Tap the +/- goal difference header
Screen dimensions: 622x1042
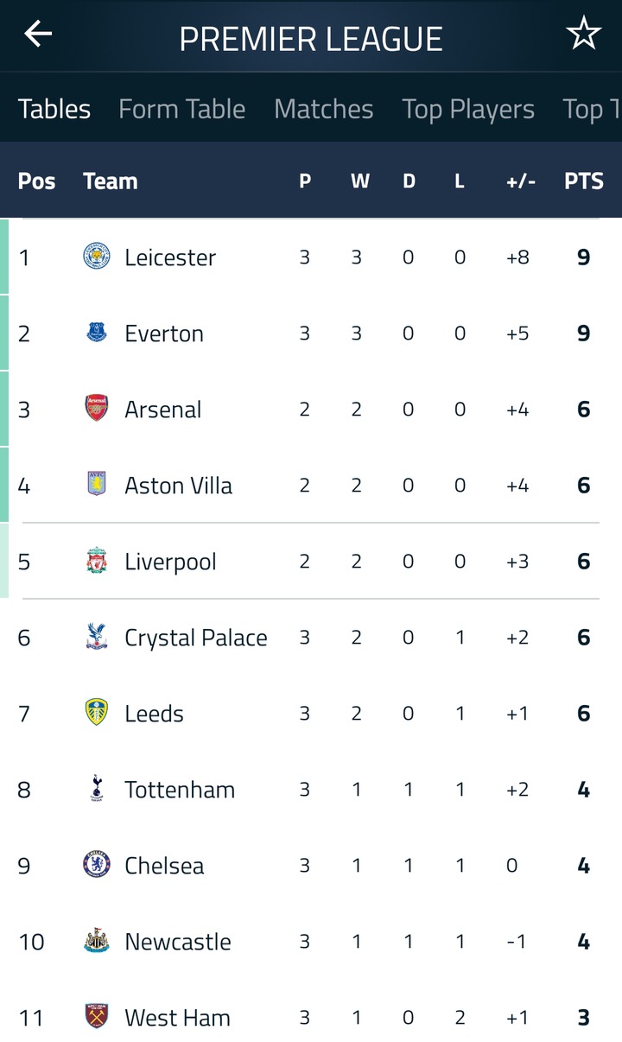520,181
